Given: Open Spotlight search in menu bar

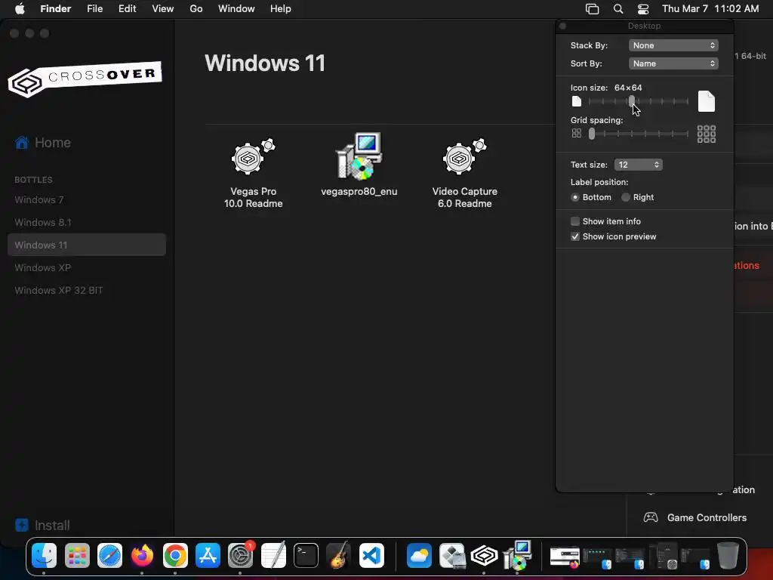Looking at the screenshot, I should point(618,9).
